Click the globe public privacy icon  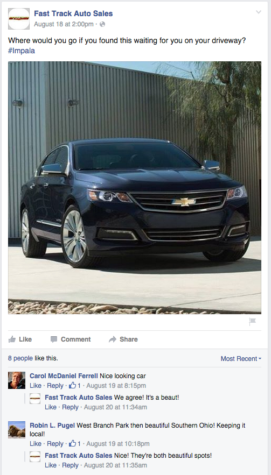pos(102,24)
